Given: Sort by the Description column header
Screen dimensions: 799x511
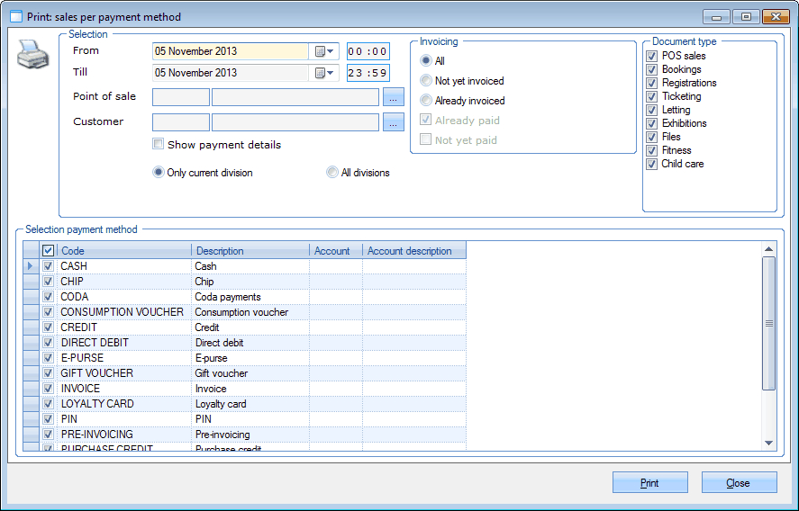Looking at the screenshot, I should tap(250, 251).
